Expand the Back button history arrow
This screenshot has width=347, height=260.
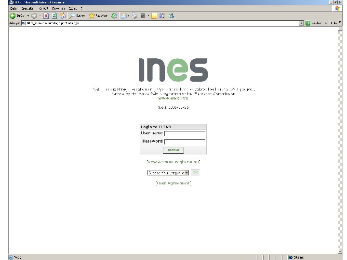28,16
